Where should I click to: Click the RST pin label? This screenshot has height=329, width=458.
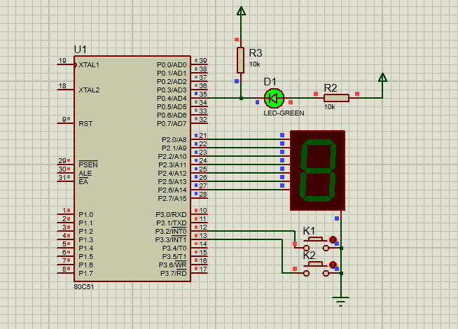pos(85,124)
